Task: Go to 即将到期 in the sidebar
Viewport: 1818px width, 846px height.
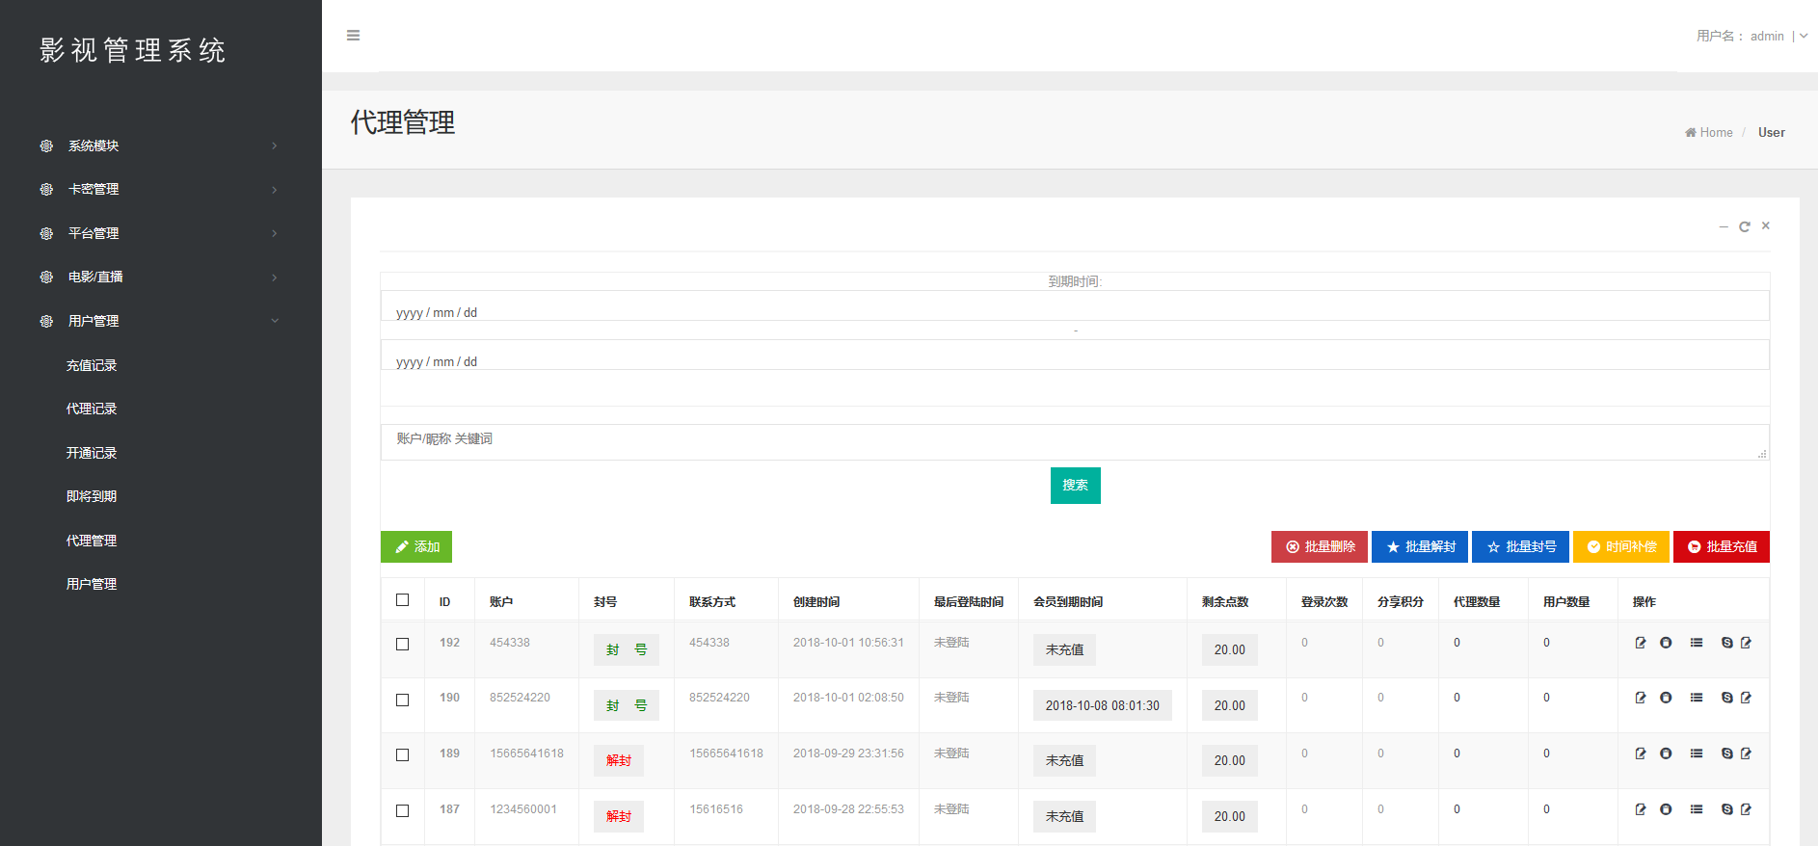Action: [x=92, y=496]
